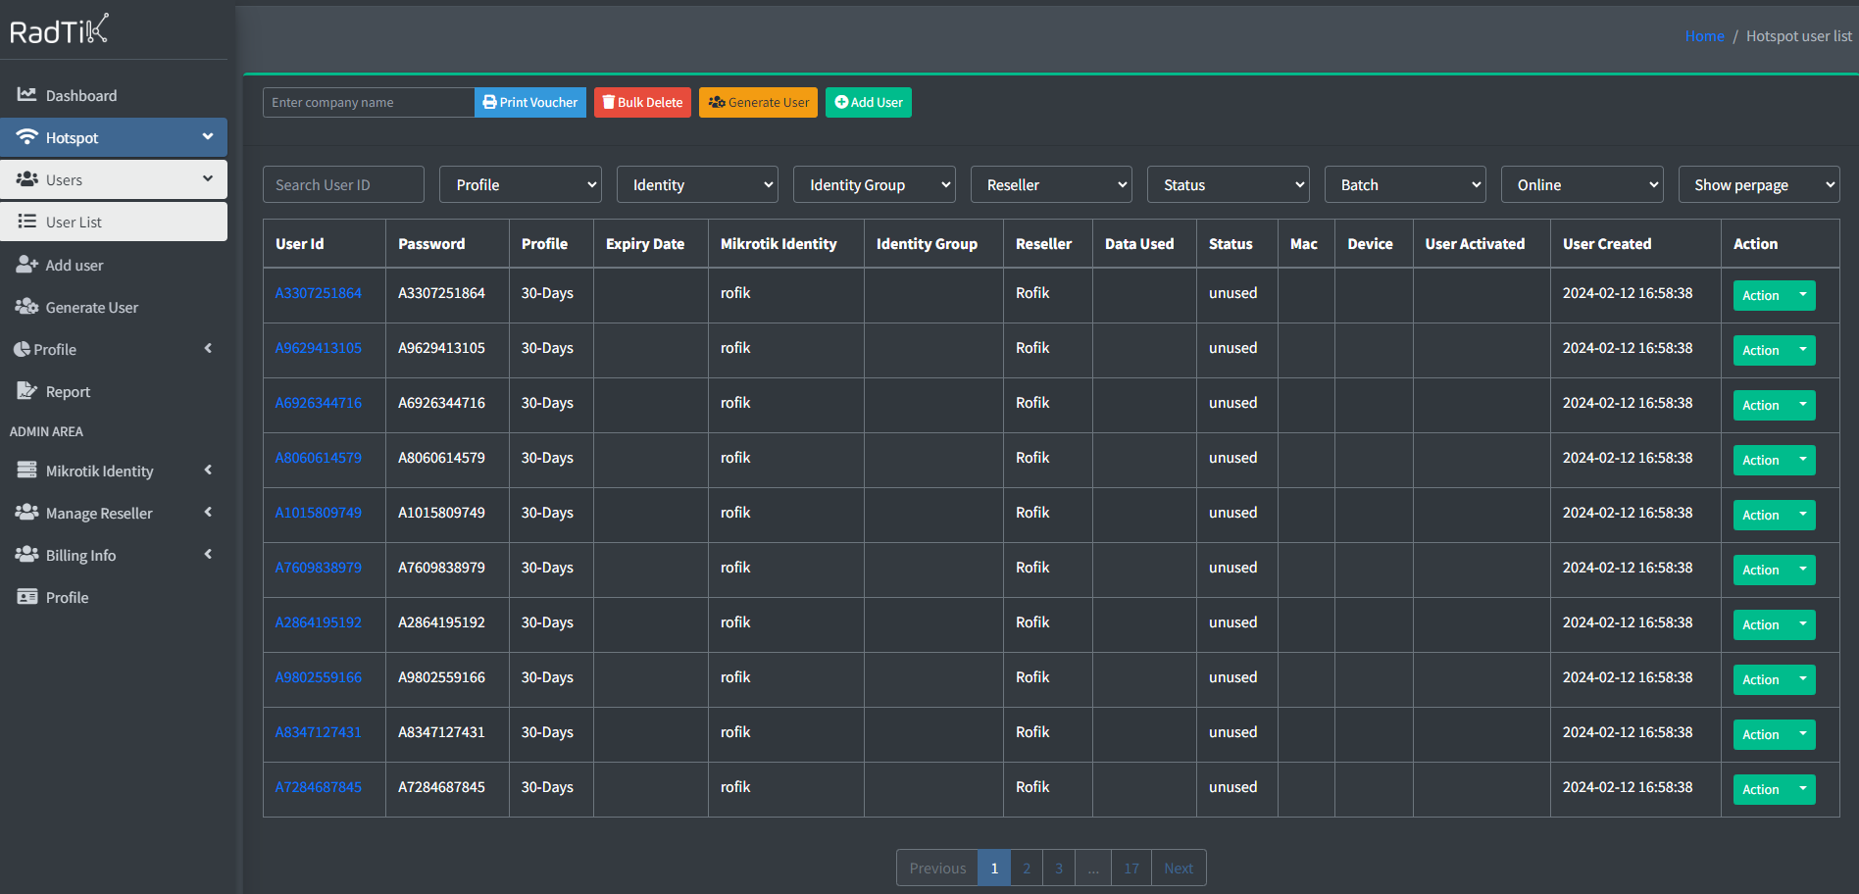This screenshot has width=1859, height=894.
Task: Click the Print Voucher button
Action: coord(530,102)
